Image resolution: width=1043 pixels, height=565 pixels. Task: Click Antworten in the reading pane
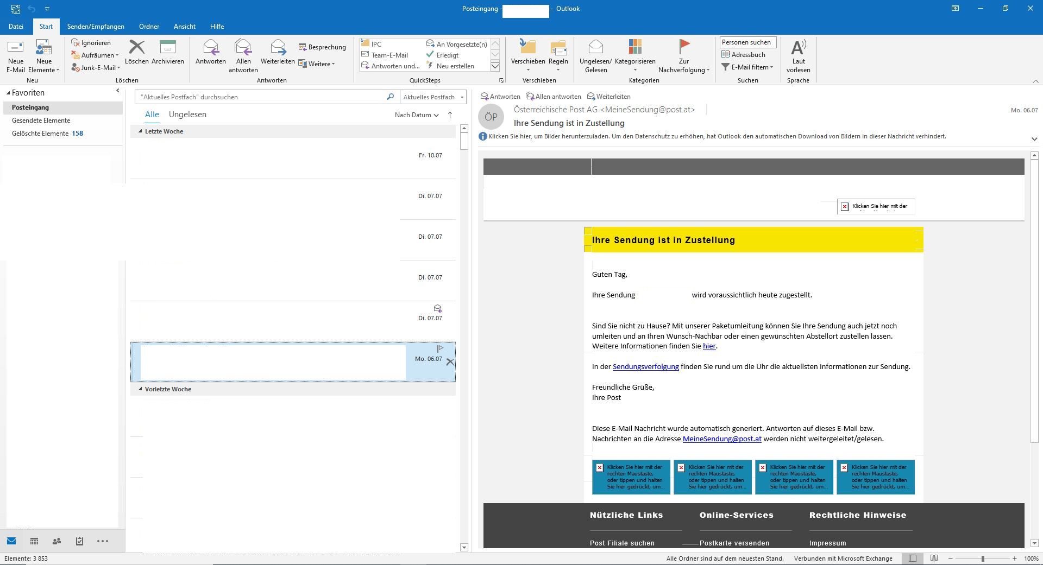[x=500, y=97]
